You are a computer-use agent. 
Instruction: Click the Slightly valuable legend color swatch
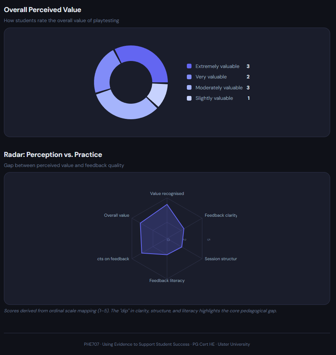coord(189,98)
